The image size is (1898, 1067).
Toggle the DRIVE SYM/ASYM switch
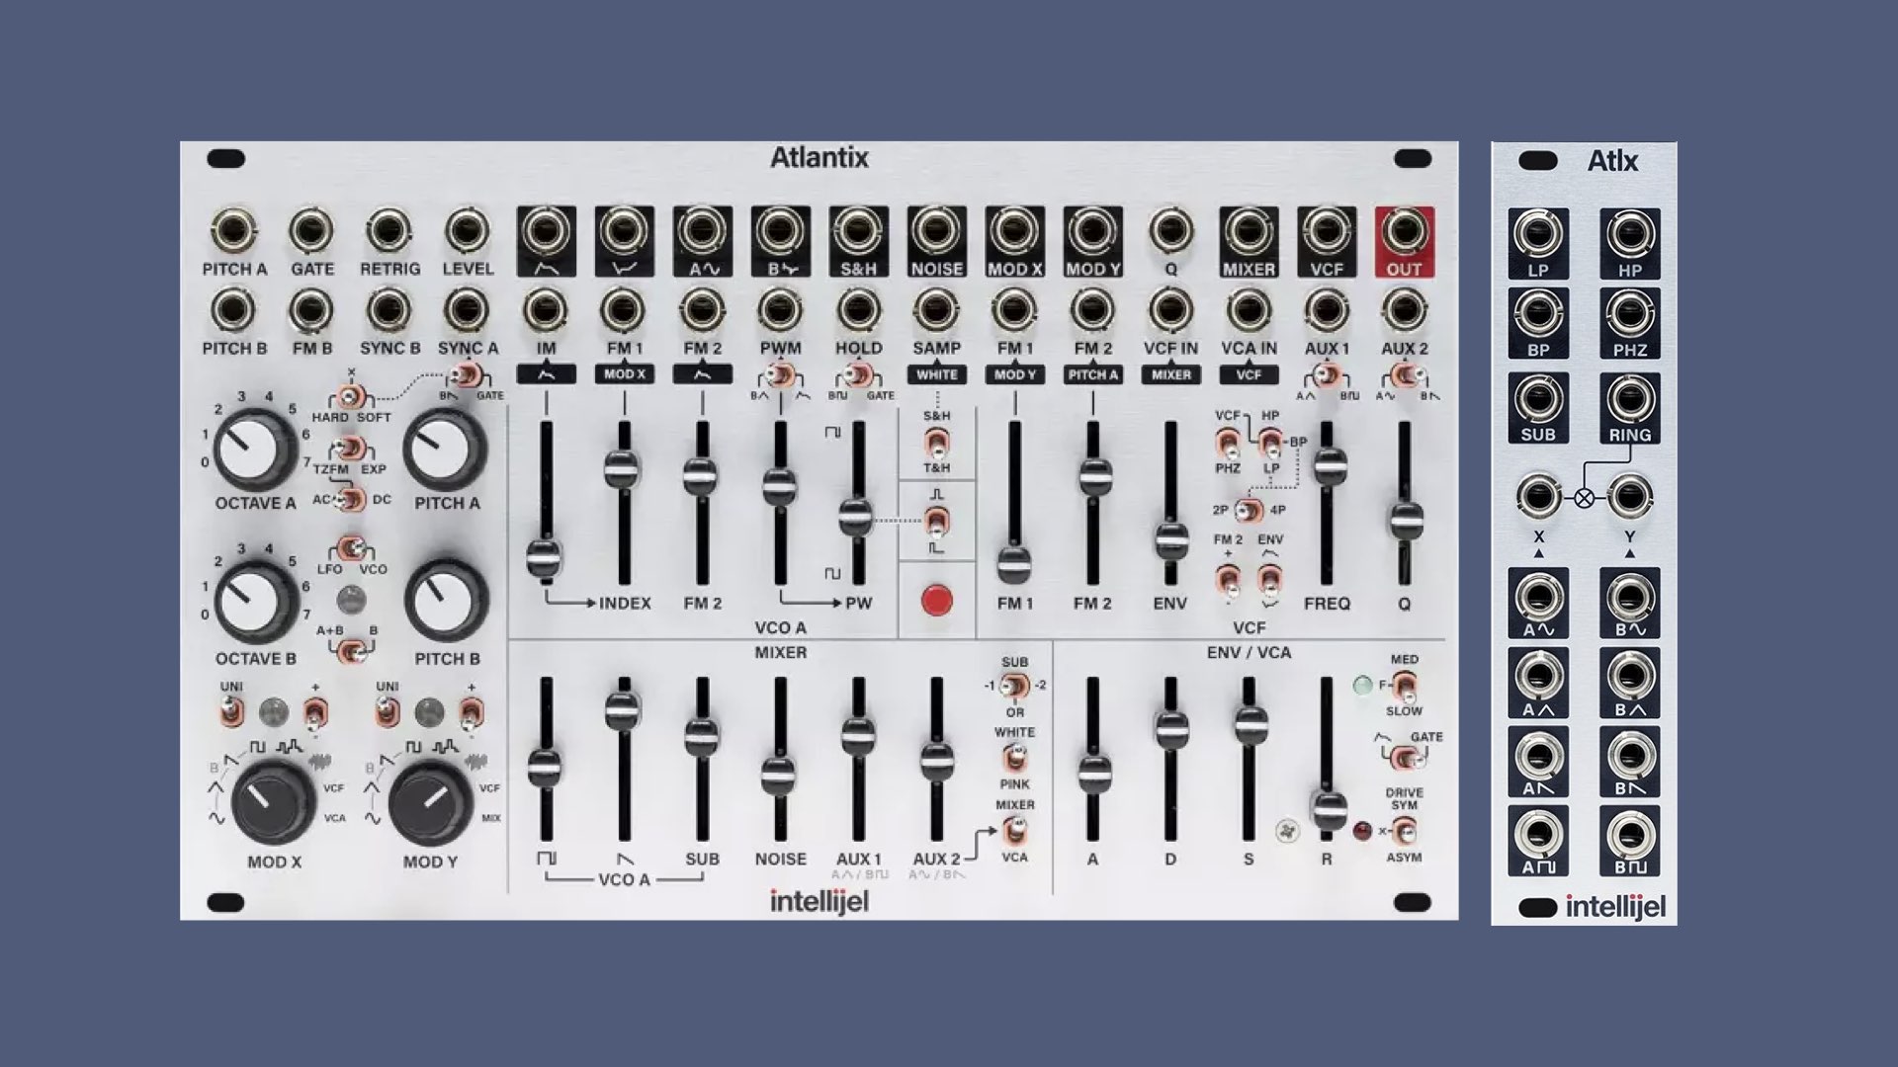pos(1404,832)
